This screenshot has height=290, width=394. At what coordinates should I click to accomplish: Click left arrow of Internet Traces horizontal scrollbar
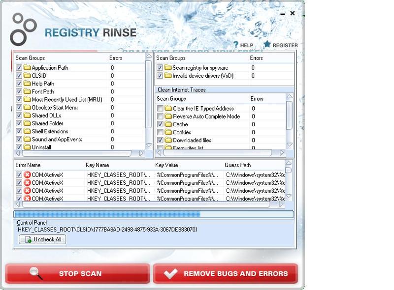click(159, 153)
